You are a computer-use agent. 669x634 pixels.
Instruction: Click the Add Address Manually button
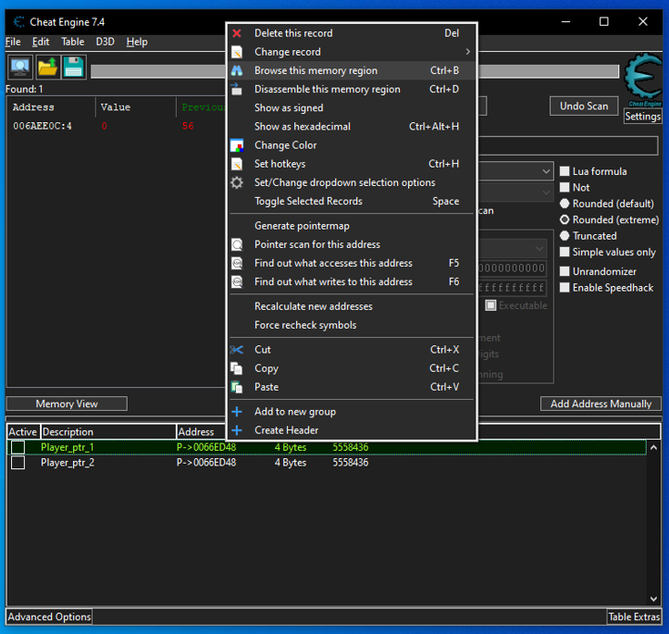point(601,404)
